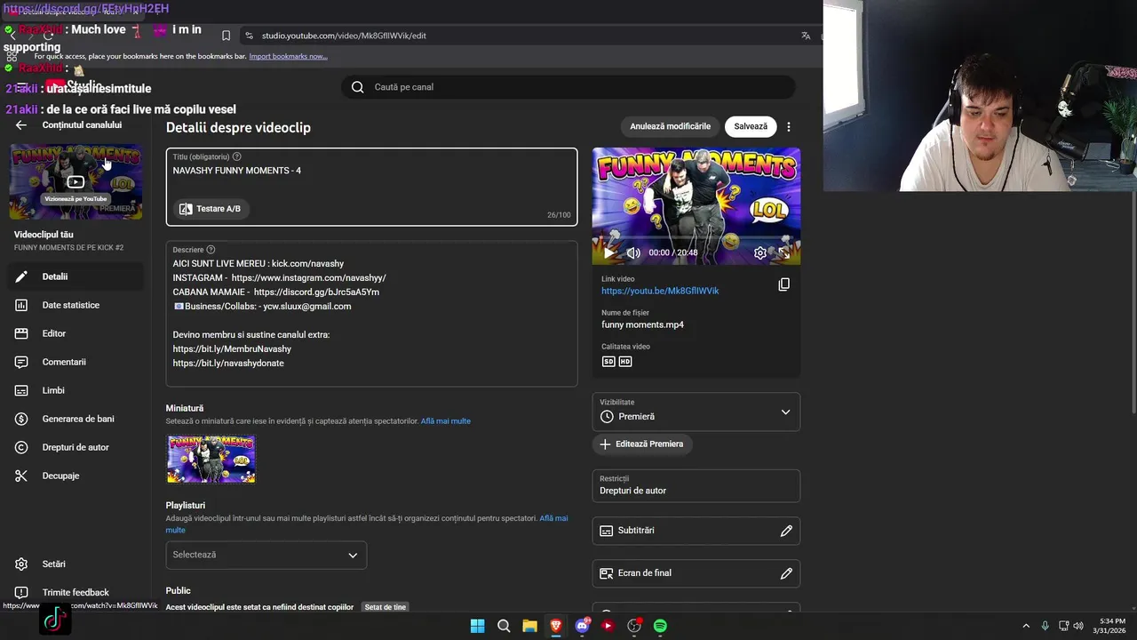Open the preview player settings gear
Viewport: 1137px width, 640px height.
coord(760,252)
